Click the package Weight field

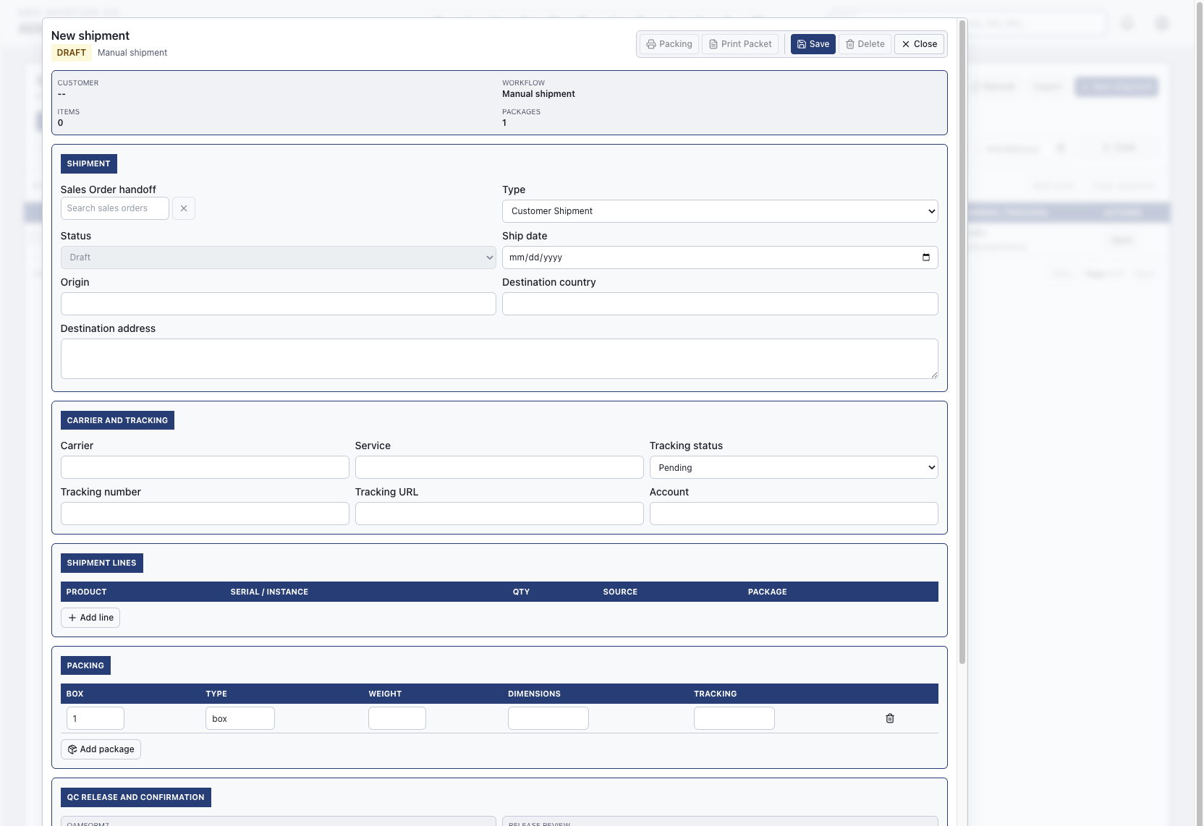397,718
